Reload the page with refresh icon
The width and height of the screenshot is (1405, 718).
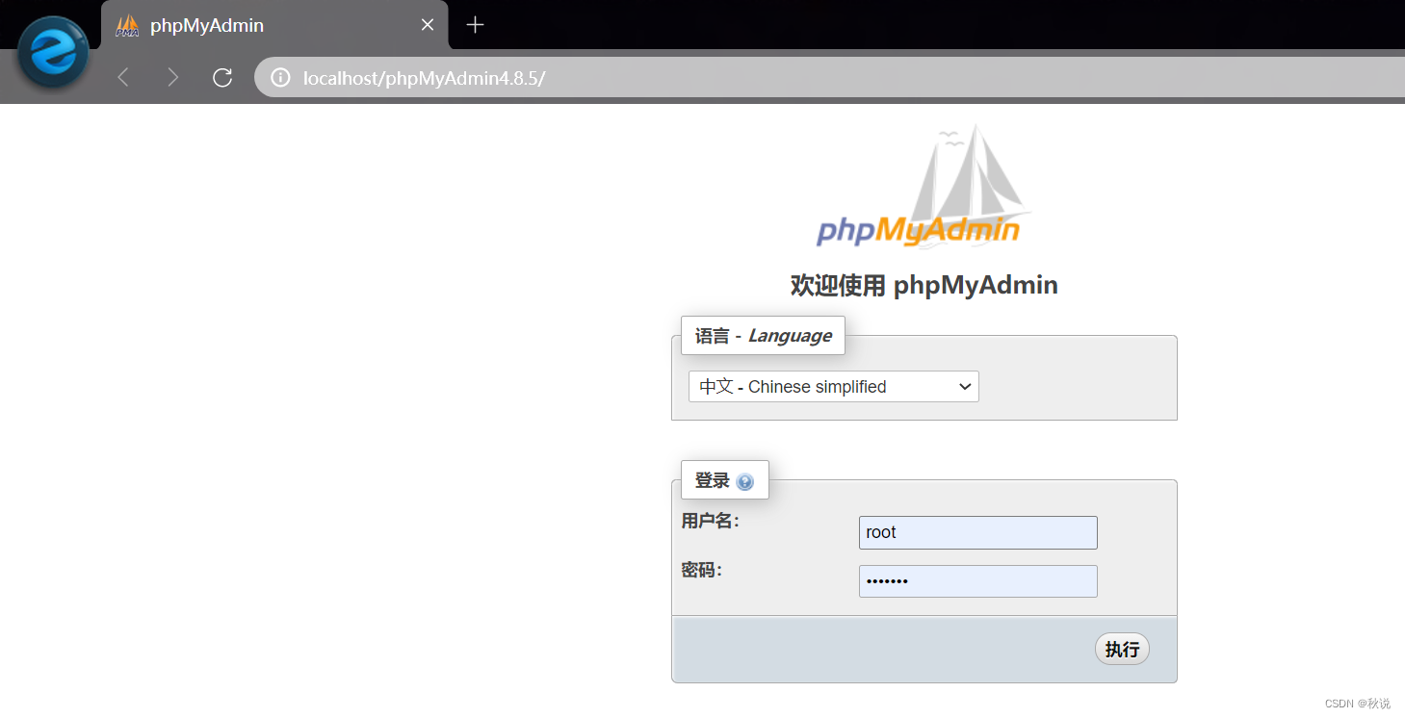pyautogui.click(x=222, y=77)
